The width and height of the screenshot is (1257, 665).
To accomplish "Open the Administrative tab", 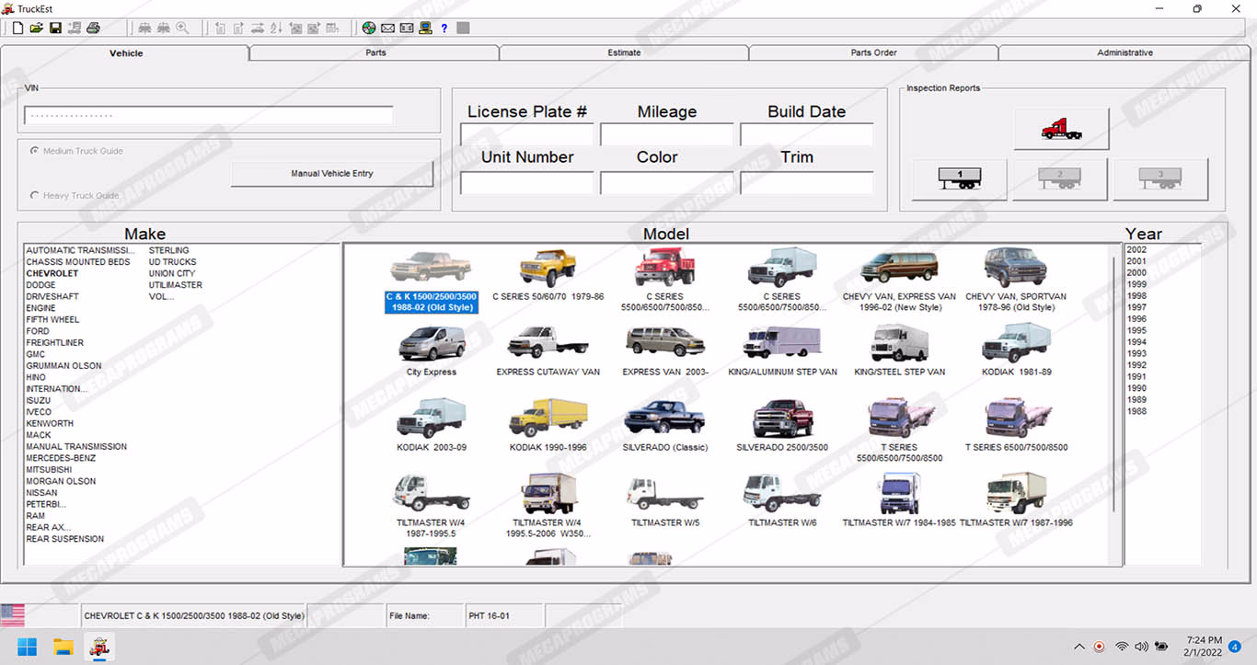I will [1124, 52].
